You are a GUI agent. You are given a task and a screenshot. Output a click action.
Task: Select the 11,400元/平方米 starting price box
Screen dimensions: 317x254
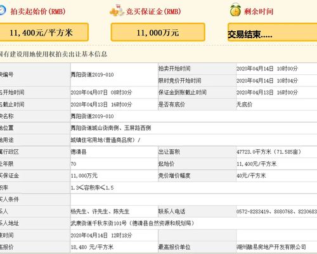pos(44,32)
